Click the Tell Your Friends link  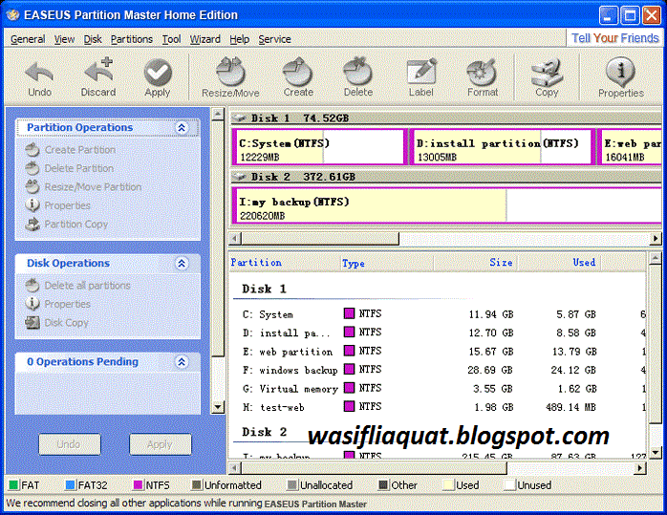pos(614,38)
